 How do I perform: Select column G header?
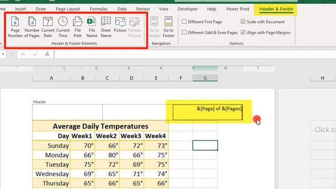tap(205, 78)
